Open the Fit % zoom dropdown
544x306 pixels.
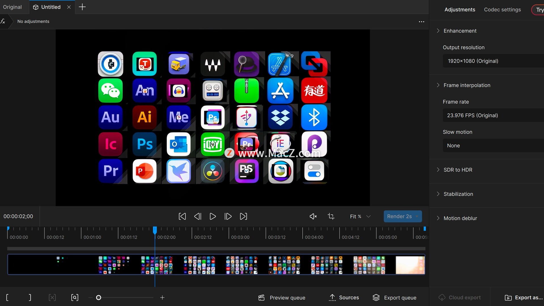click(360, 216)
